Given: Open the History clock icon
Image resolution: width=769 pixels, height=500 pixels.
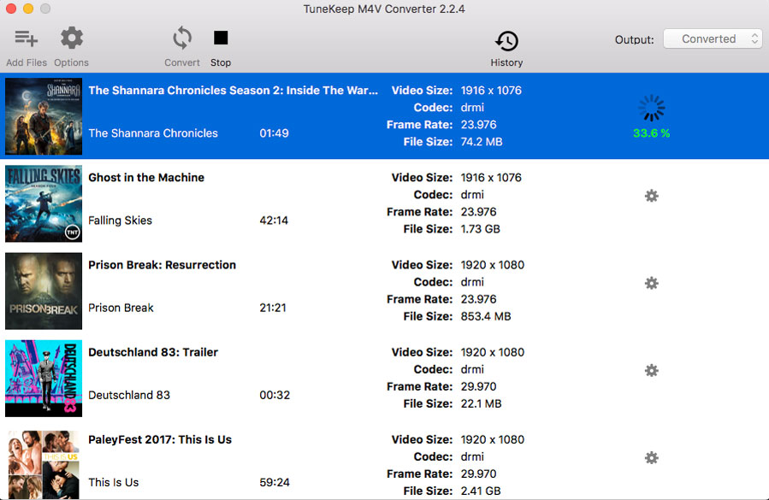Looking at the screenshot, I should pyautogui.click(x=506, y=41).
